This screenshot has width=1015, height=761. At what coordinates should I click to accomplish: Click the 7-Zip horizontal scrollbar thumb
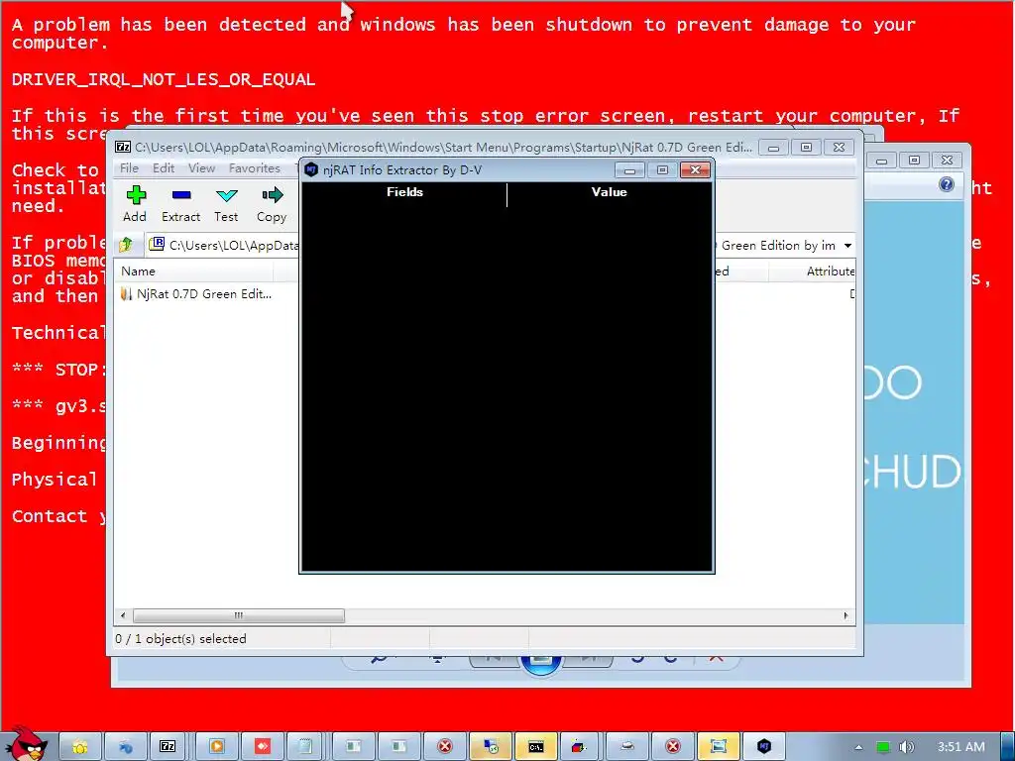pyautogui.click(x=238, y=615)
